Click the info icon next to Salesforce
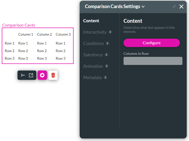This screenshot has height=141, width=189. 106,55
